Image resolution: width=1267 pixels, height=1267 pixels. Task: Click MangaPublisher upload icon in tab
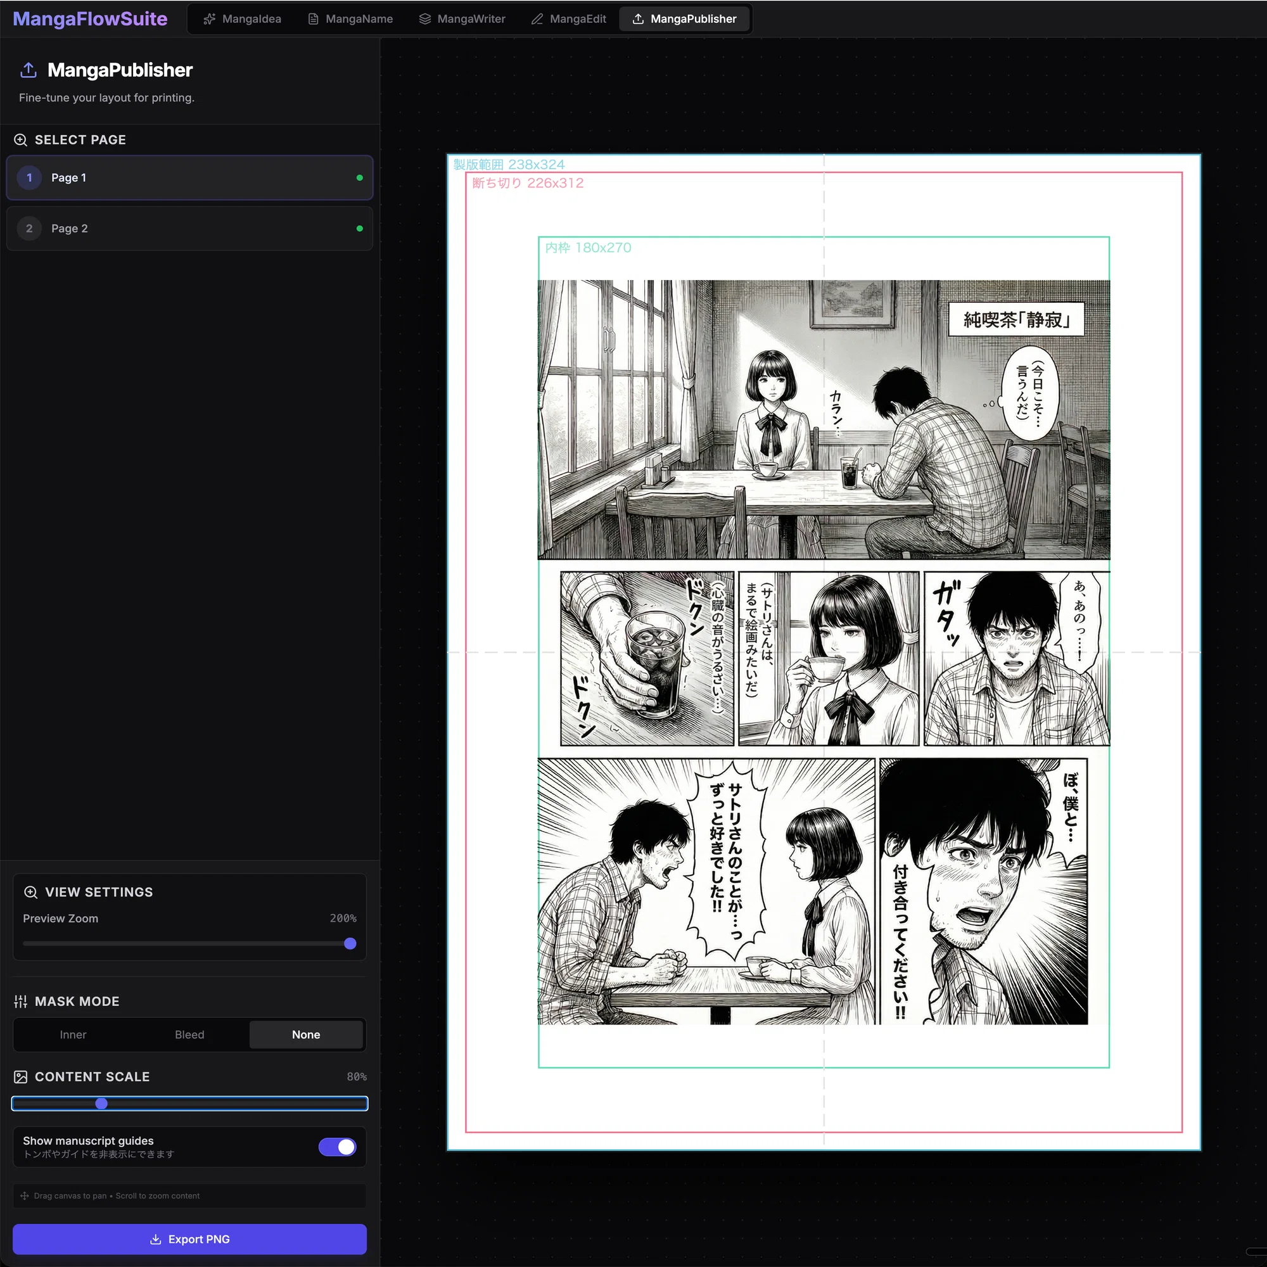click(638, 19)
